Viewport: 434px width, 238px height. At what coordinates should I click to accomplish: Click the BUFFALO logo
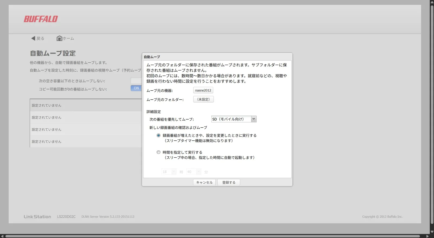[x=41, y=19]
